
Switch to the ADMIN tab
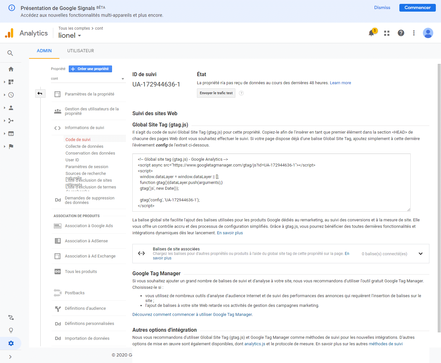[44, 51]
